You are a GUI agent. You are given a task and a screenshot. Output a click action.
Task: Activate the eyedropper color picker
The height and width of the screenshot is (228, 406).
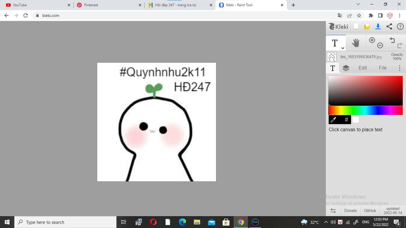click(333, 120)
